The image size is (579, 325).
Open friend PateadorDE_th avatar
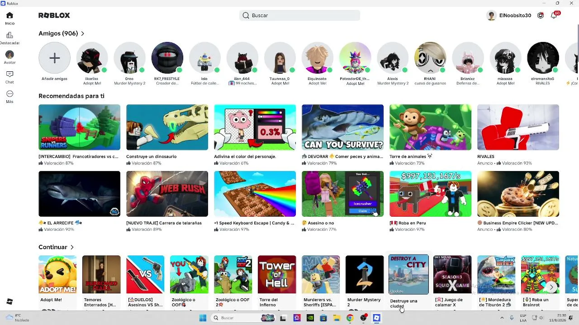(355, 58)
